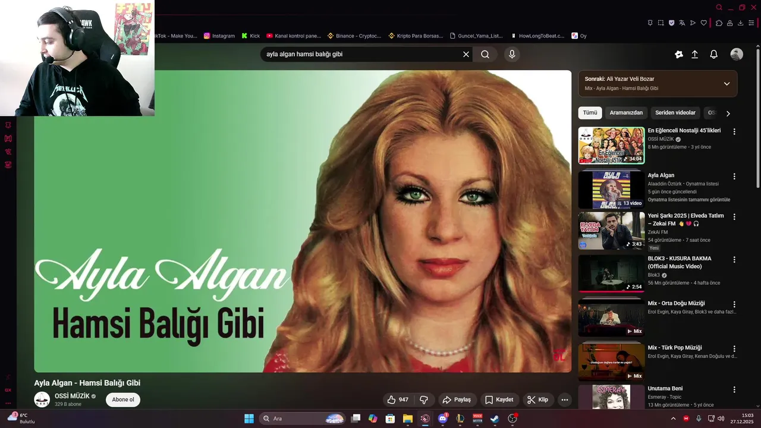
Task: Open Kanal kontrol paneli bookmark
Action: [x=294, y=36]
